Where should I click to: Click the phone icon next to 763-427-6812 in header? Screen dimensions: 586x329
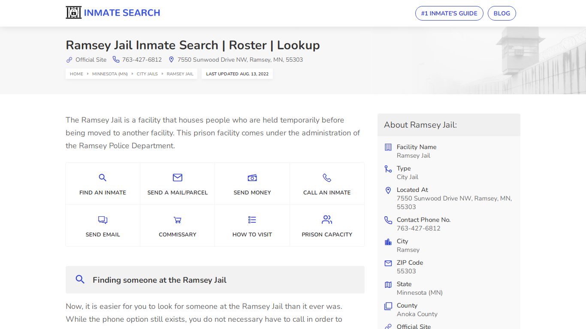click(116, 60)
